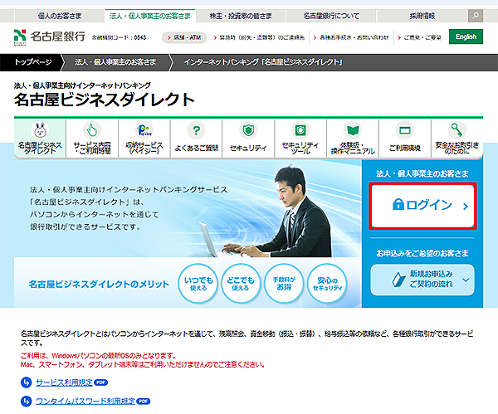
Task: Click トップページ breadcrumb
Action: point(32,62)
